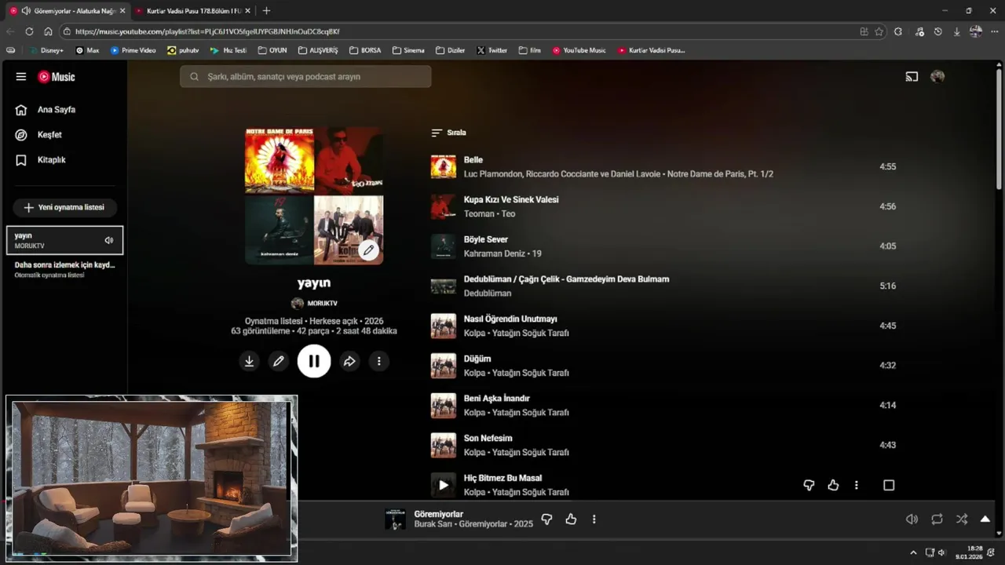Click the address bar URL
This screenshot has height=565, width=1005.
pos(207,31)
